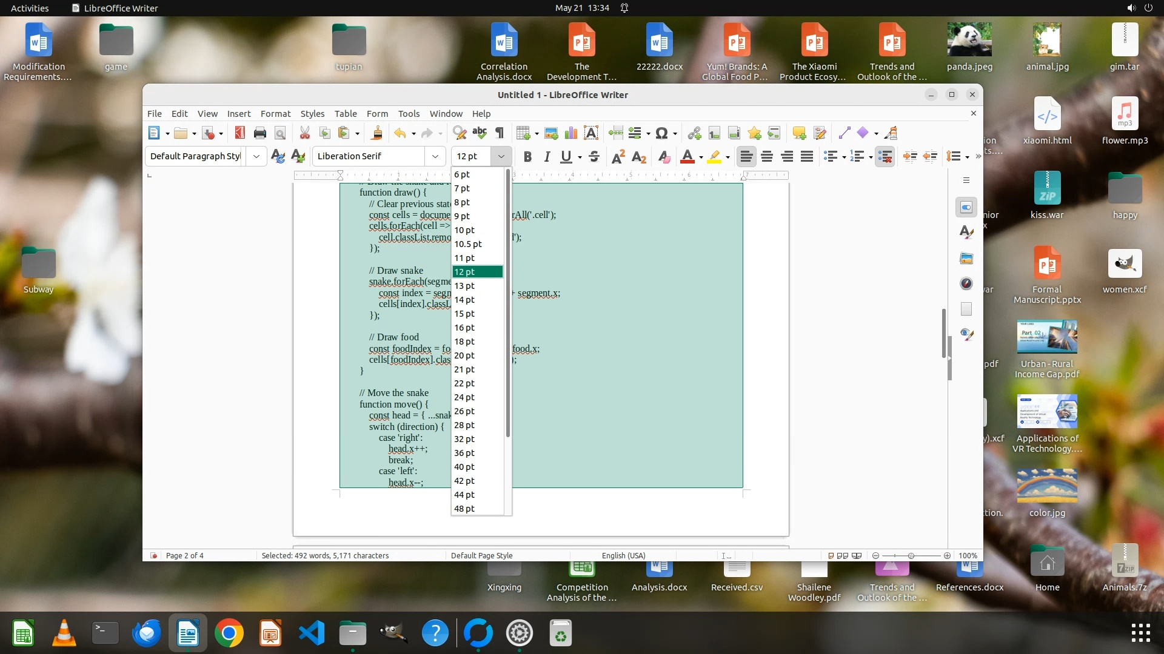The image size is (1164, 654).
Task: Click the Insert Special Character omega icon
Action: pyautogui.click(x=661, y=133)
